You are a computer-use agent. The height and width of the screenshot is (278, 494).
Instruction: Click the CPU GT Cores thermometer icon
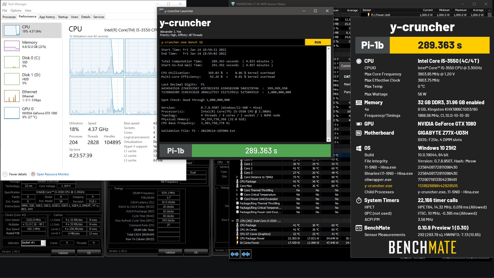(x=237, y=234)
